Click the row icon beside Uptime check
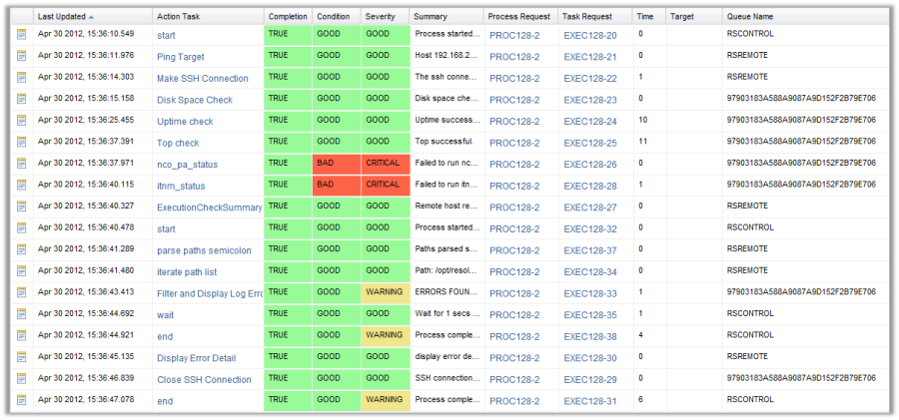The width and height of the screenshot is (899, 420). point(21,121)
